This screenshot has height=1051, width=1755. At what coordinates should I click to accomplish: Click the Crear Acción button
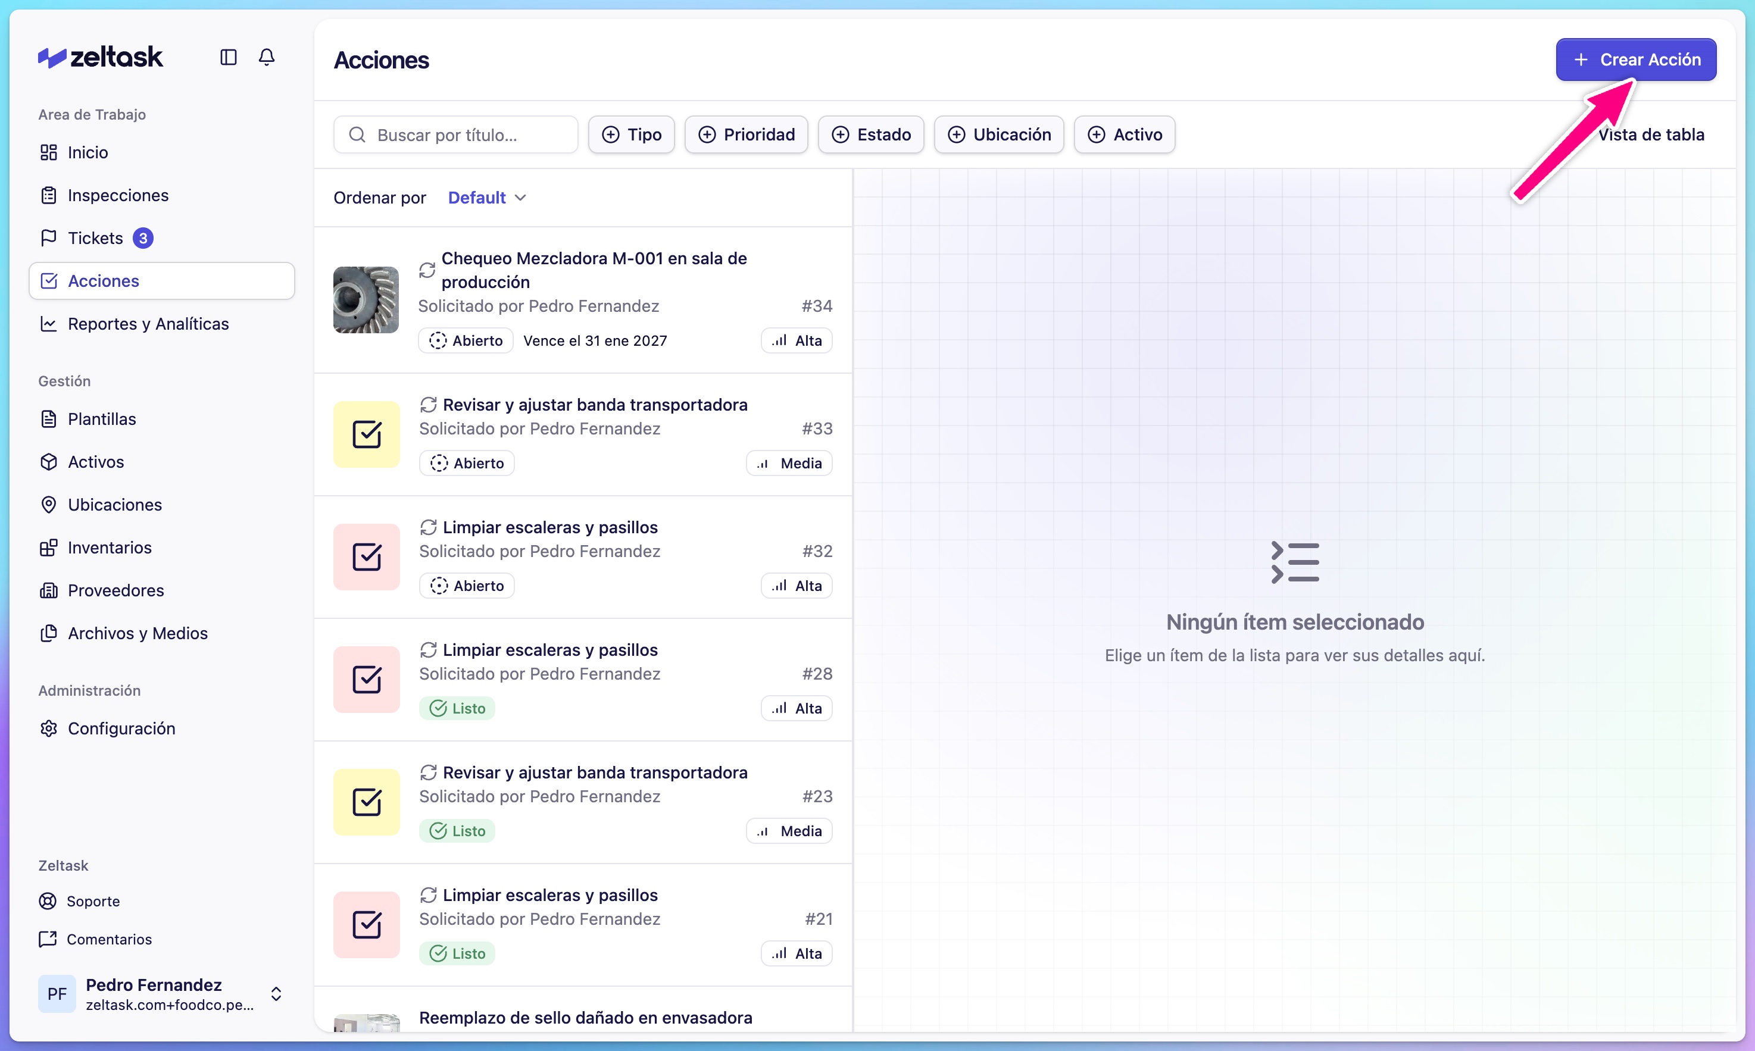(1636, 60)
